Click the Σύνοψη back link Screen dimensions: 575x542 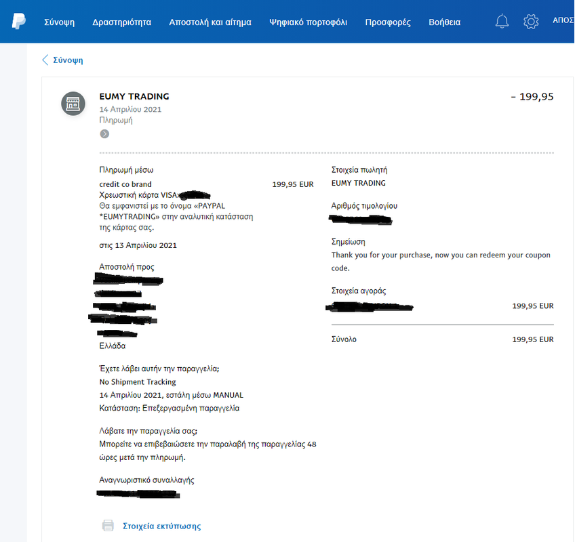tap(68, 60)
